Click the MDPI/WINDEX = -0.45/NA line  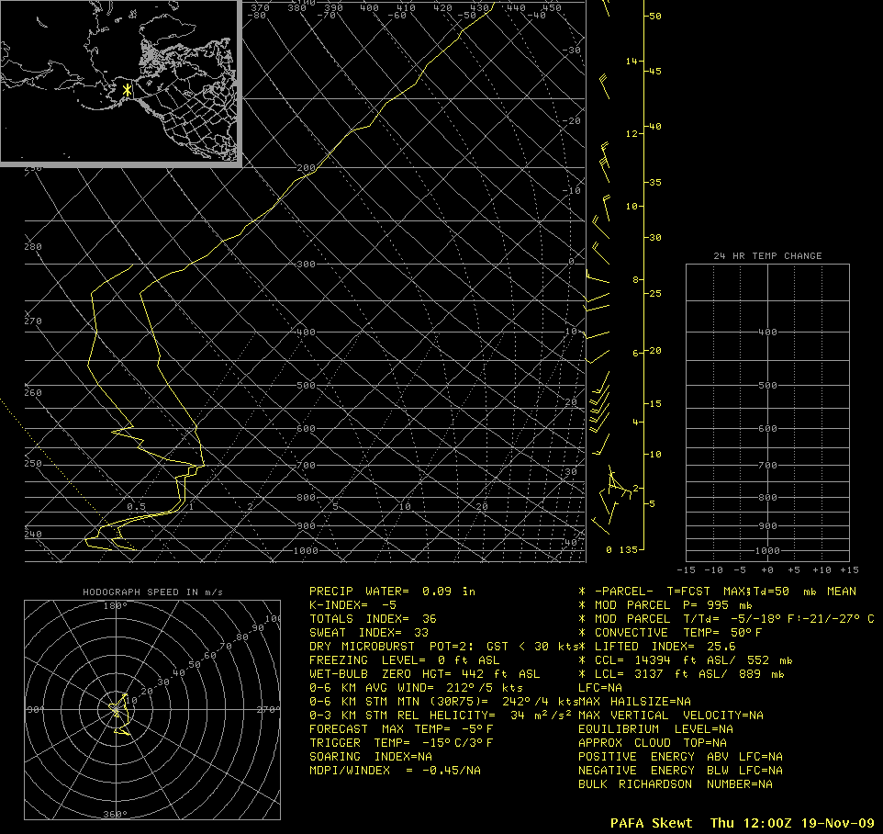395,771
